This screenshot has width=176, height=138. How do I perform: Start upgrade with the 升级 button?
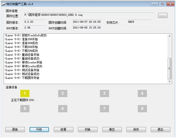coord(39,129)
